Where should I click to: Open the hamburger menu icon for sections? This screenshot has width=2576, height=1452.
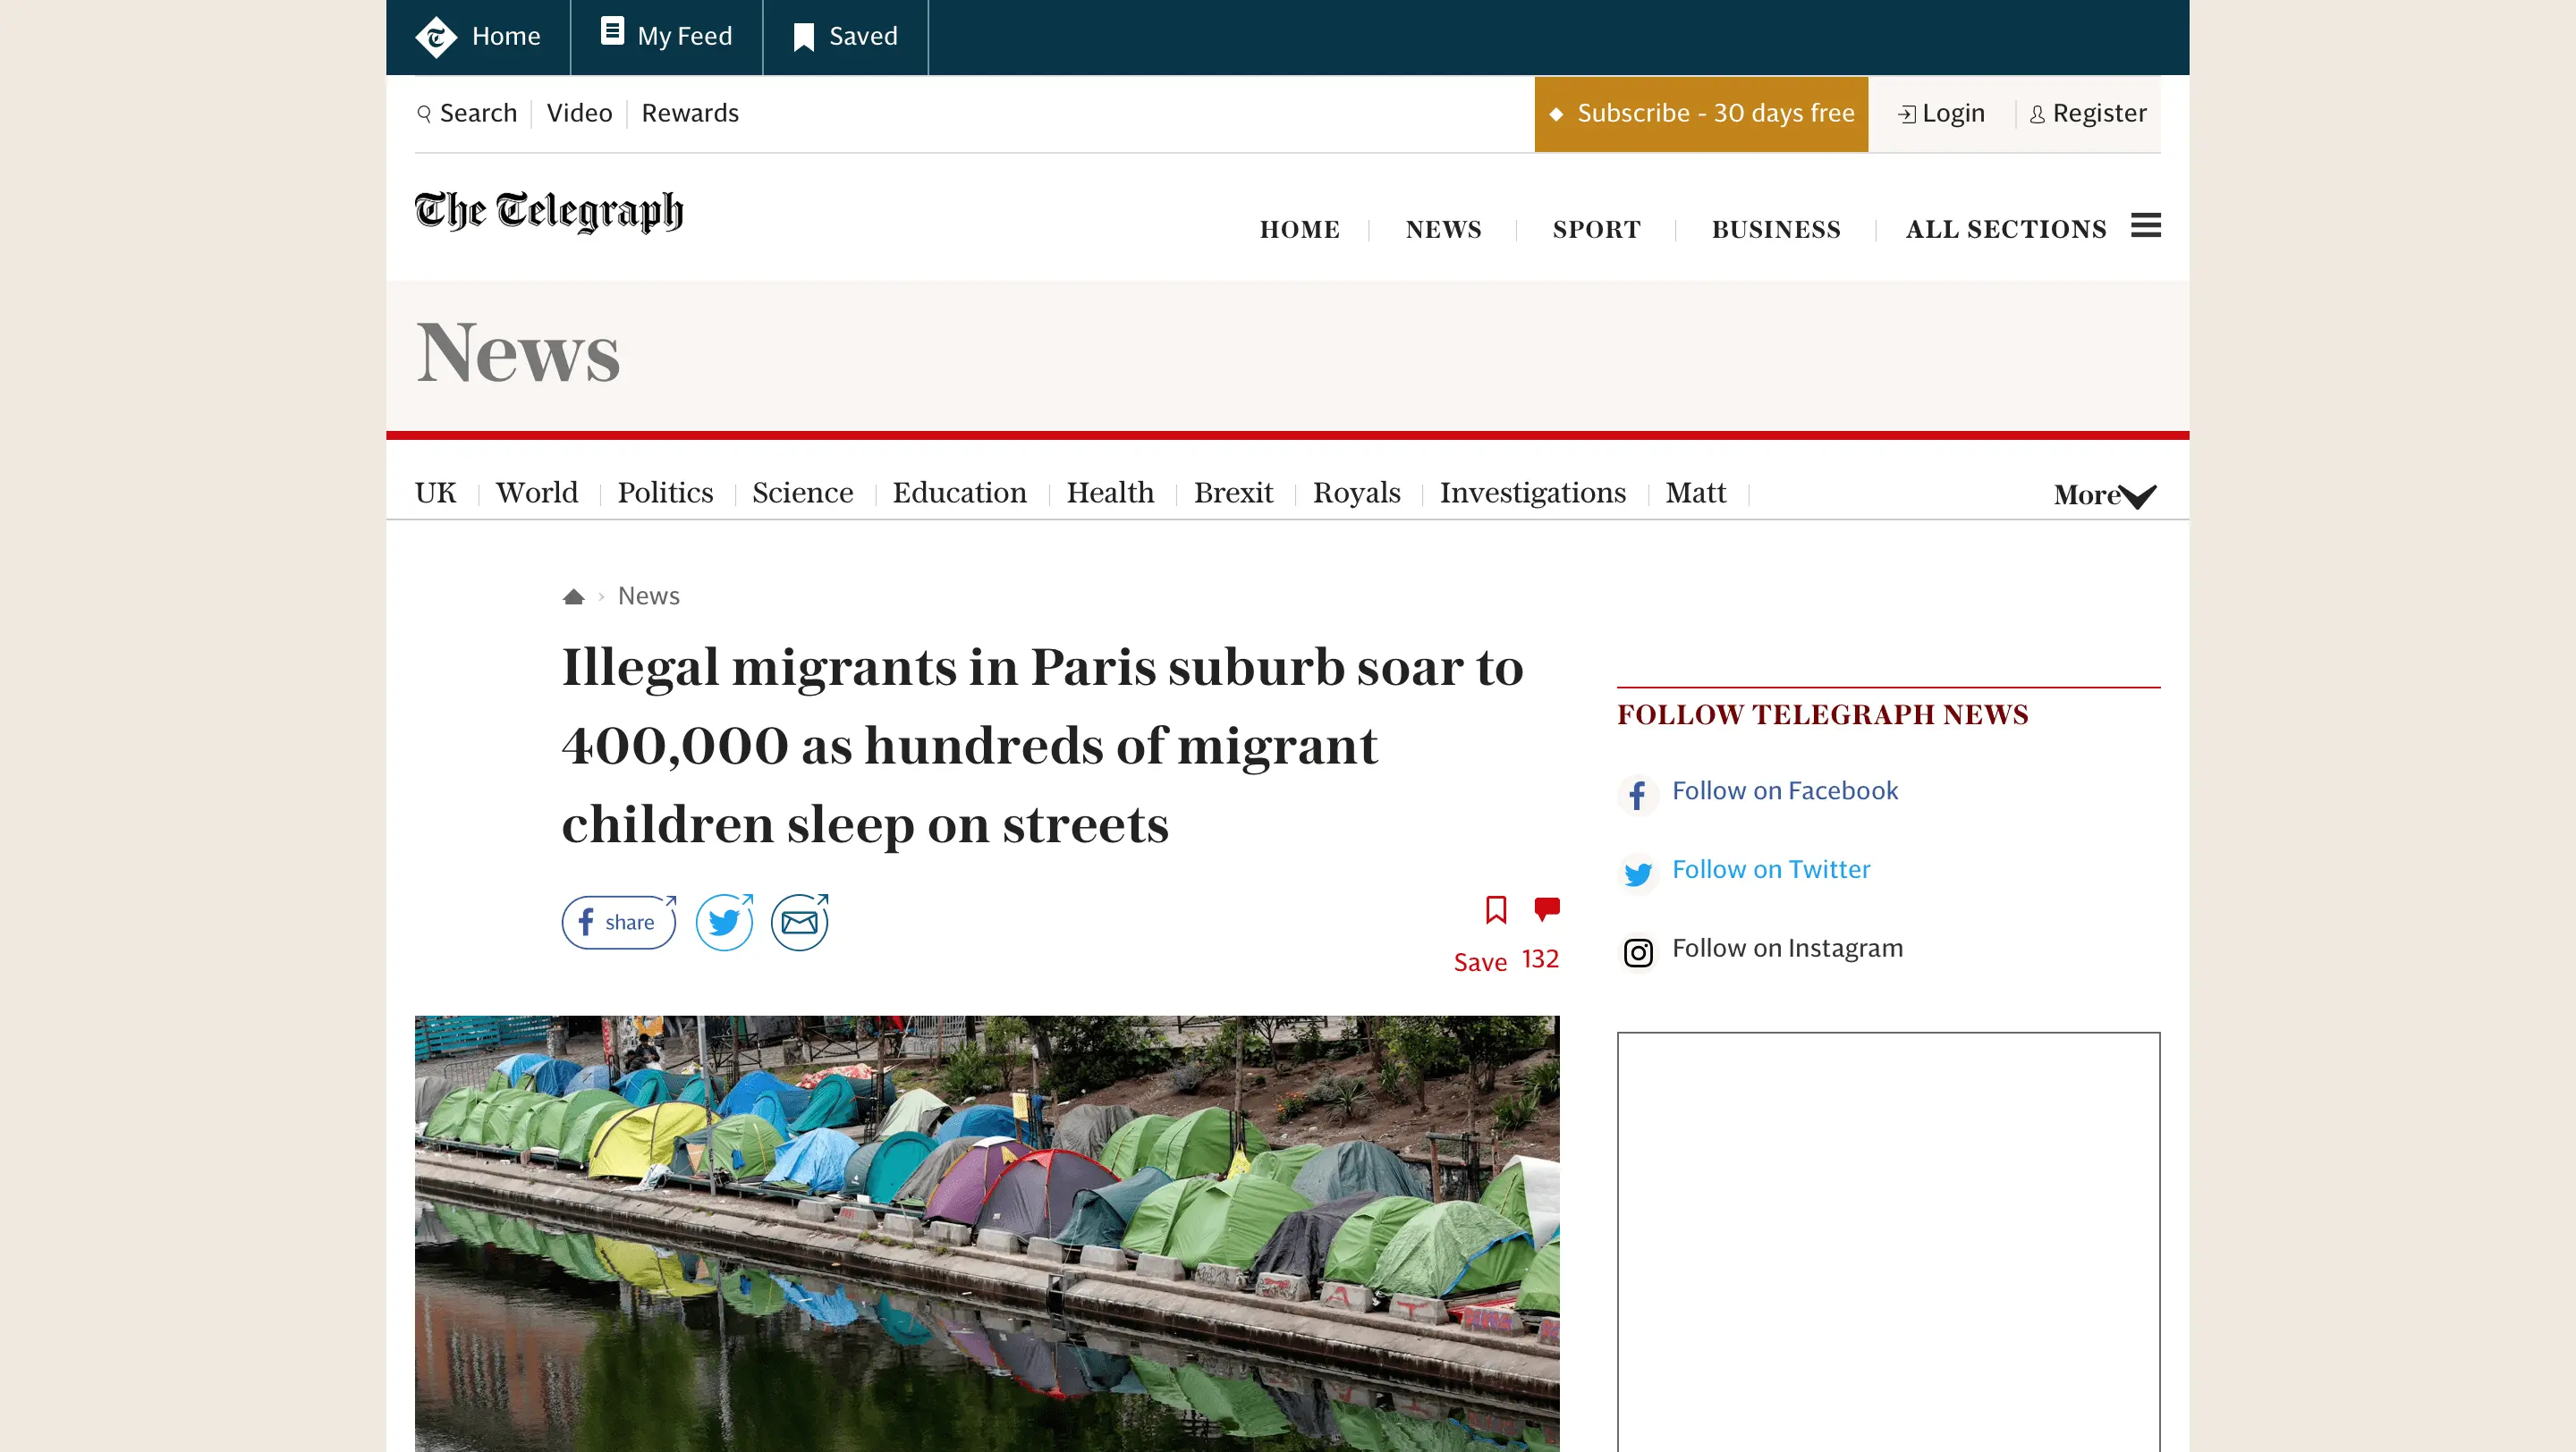2145,226
